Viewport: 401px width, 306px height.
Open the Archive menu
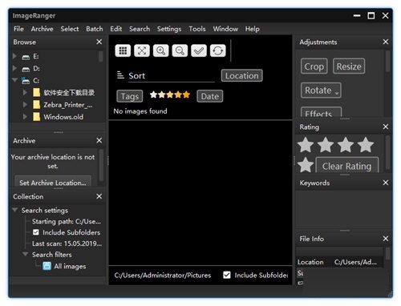[x=42, y=29]
